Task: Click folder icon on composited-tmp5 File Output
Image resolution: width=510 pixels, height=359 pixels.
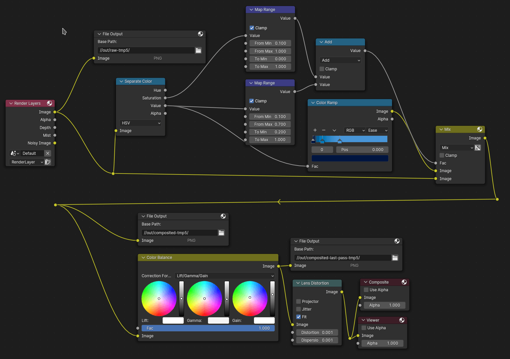Action: click(221, 233)
